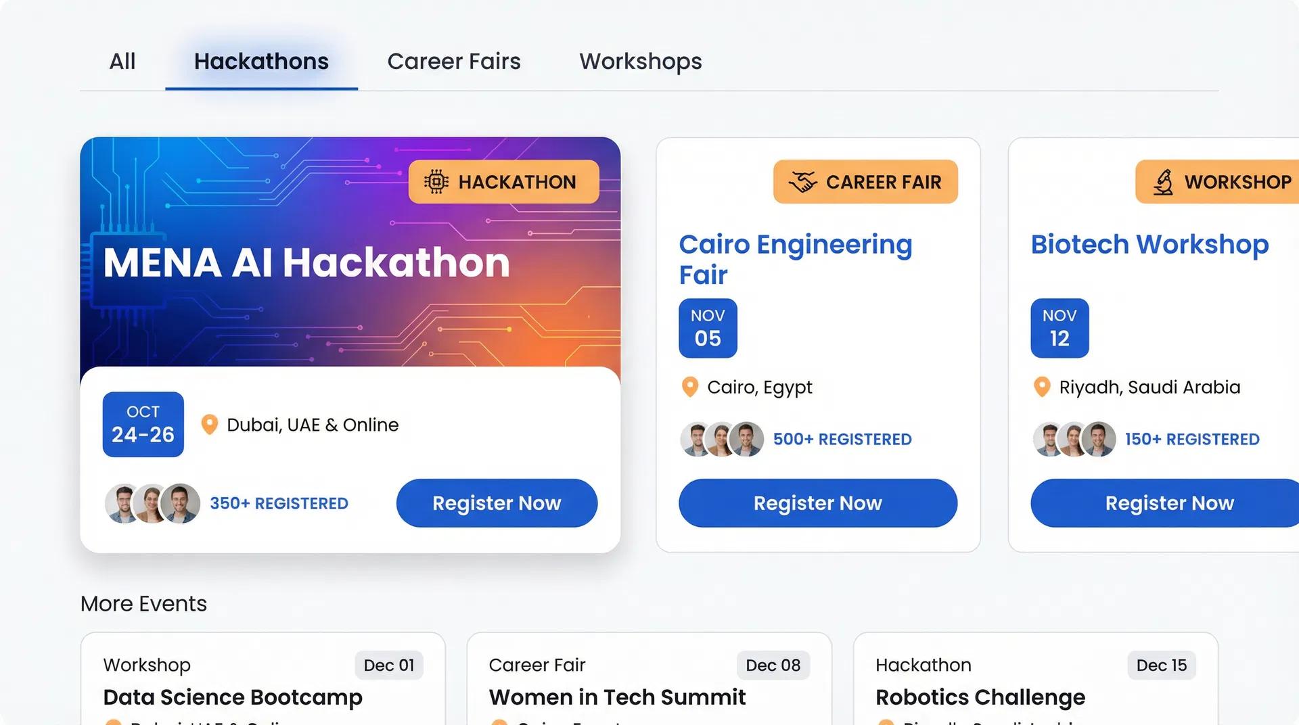Click the Dec 15 date chip on Robotics Challenge
The image size is (1299, 725).
[1161, 665]
